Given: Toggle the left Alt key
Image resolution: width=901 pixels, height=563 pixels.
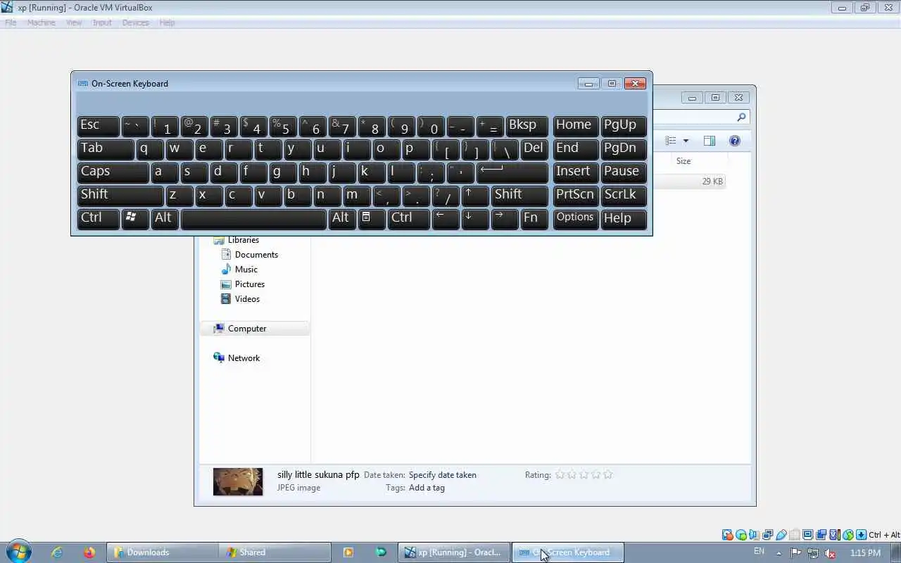Looking at the screenshot, I should click(x=165, y=219).
